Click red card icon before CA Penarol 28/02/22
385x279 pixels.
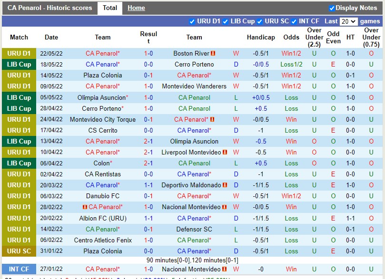click(x=85, y=207)
